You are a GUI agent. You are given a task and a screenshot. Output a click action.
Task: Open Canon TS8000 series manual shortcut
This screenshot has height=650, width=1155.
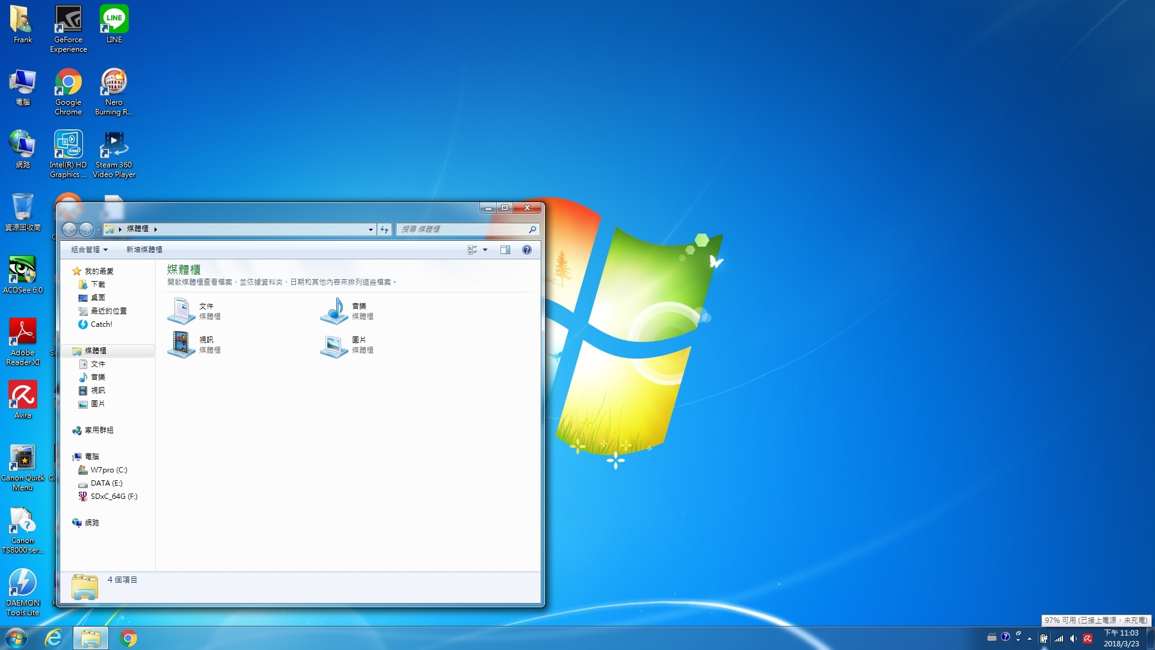[22, 530]
